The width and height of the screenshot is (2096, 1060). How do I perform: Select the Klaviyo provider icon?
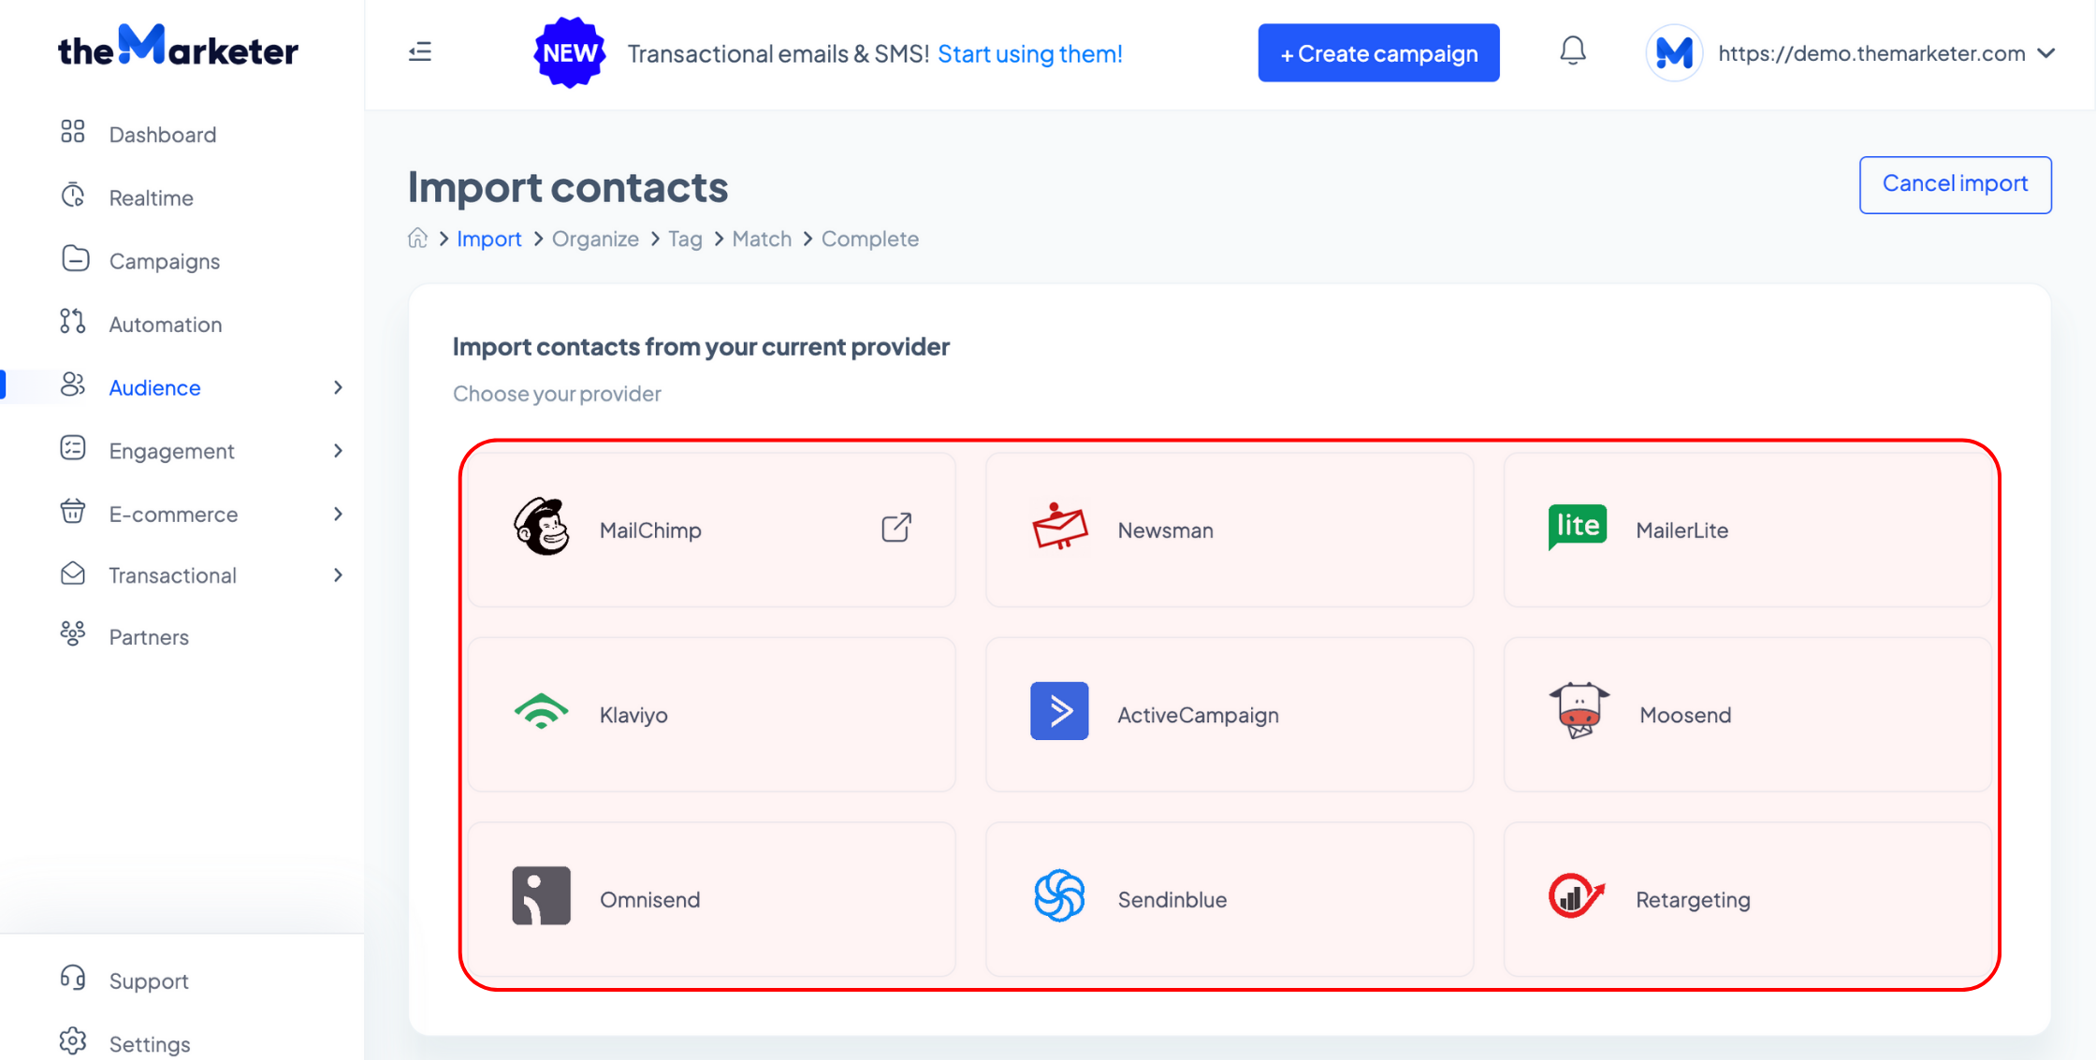tap(541, 711)
